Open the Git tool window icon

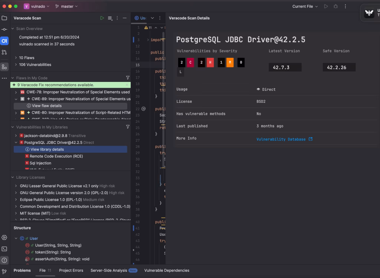pyautogui.click(x=4, y=271)
